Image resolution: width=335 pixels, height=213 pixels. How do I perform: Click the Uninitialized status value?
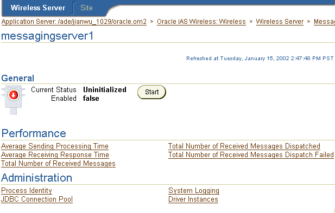click(x=105, y=90)
